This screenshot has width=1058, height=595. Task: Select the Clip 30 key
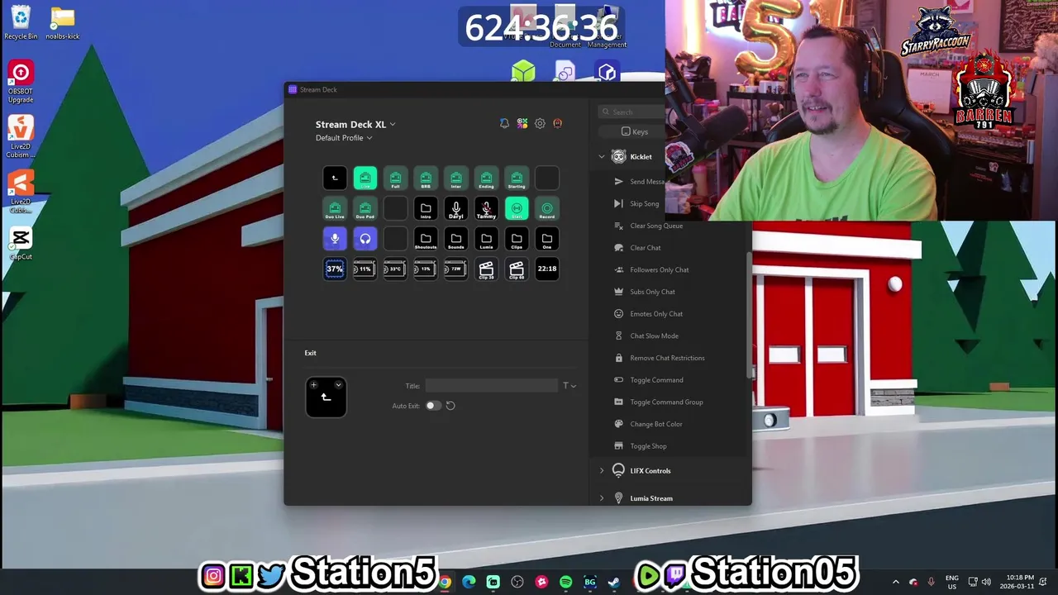point(486,269)
